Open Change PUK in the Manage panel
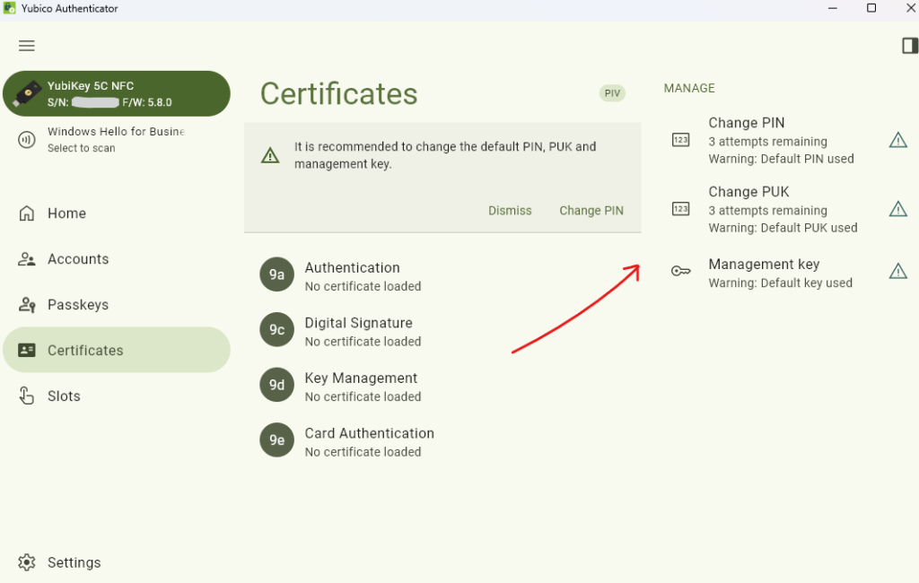The image size is (919, 583). tap(788, 209)
